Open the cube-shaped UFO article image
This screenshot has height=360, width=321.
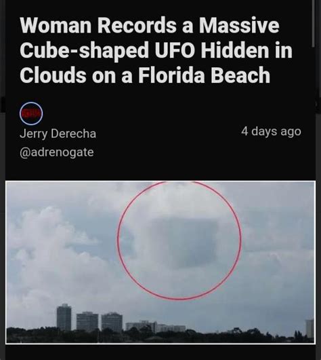click(160, 262)
